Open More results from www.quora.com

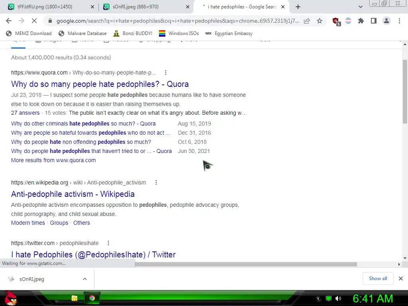click(53, 160)
